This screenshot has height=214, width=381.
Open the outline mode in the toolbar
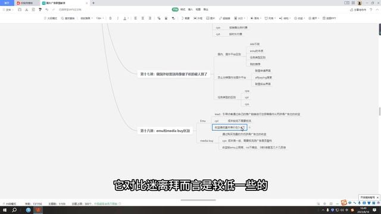tap(50, 18)
